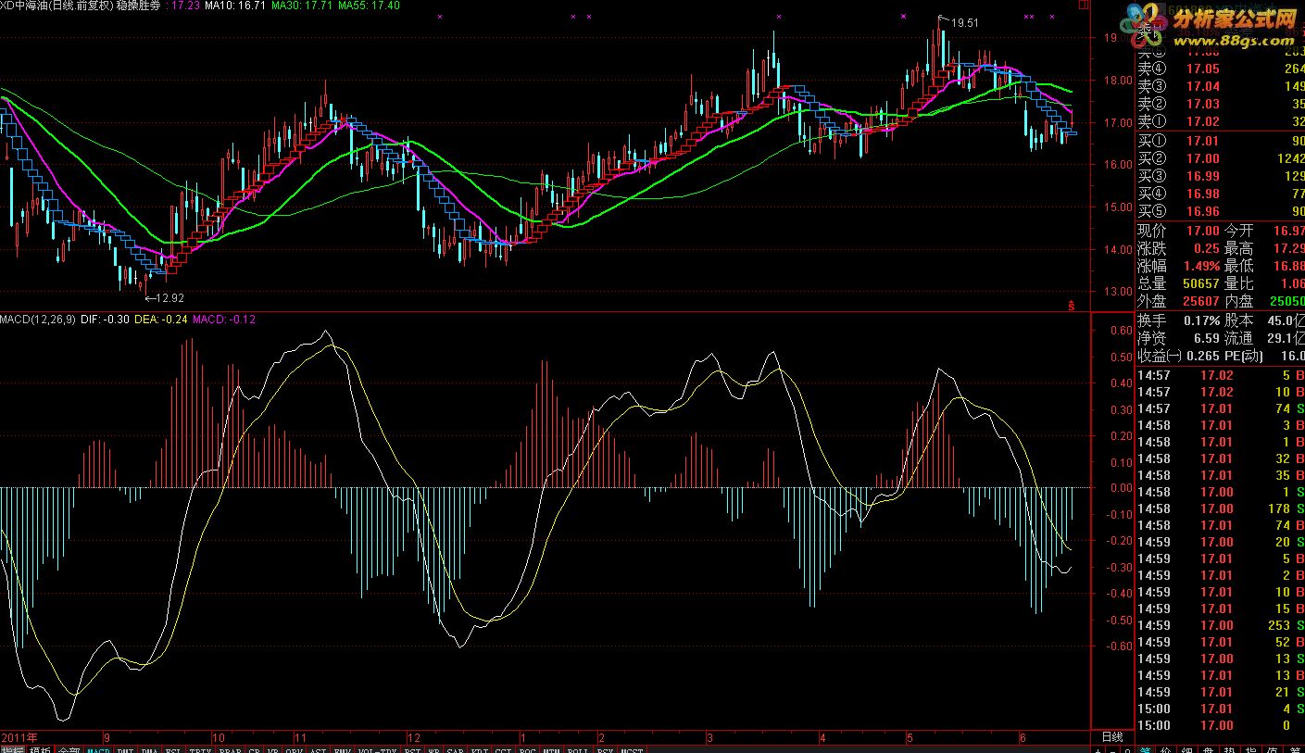Select the 14:58 17.00 178 S tick row
Screen dimensions: 1305x753
click(1221, 508)
